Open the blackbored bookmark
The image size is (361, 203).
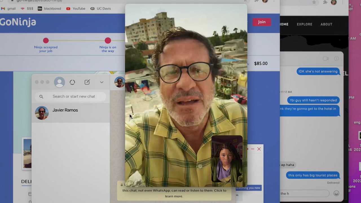coord(49,8)
